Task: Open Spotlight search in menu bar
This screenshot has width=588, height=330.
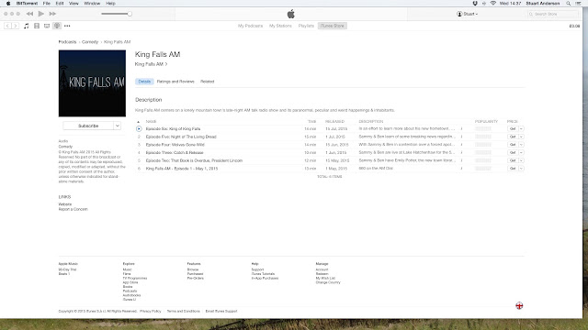Action: pyautogui.click(x=569, y=4)
